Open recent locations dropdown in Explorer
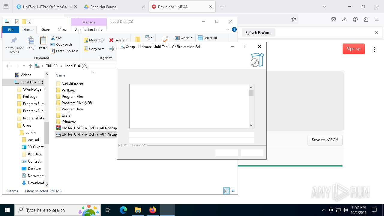The height and width of the screenshot is (216, 384). [x=24, y=66]
